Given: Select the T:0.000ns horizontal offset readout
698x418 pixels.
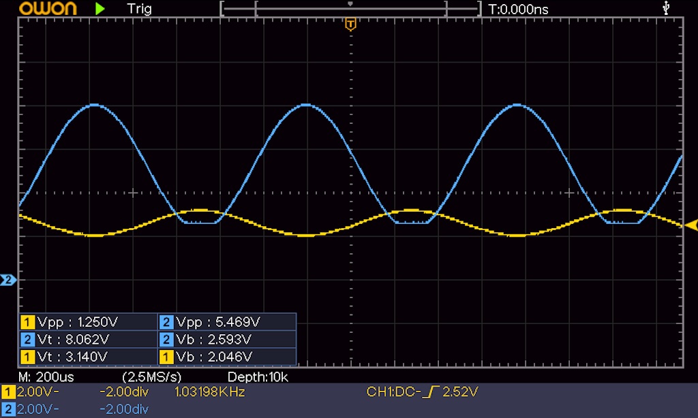Looking at the screenshot, I should [518, 9].
